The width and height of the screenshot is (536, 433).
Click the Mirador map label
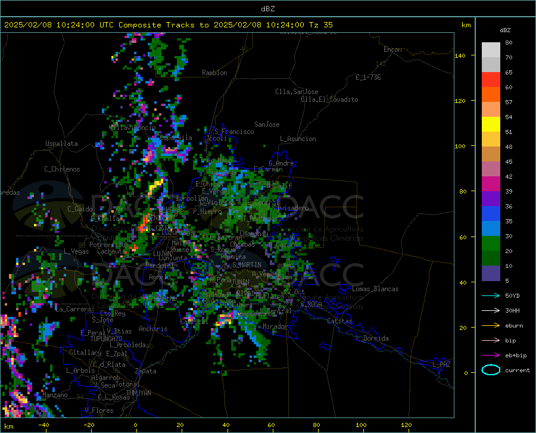(x=275, y=326)
